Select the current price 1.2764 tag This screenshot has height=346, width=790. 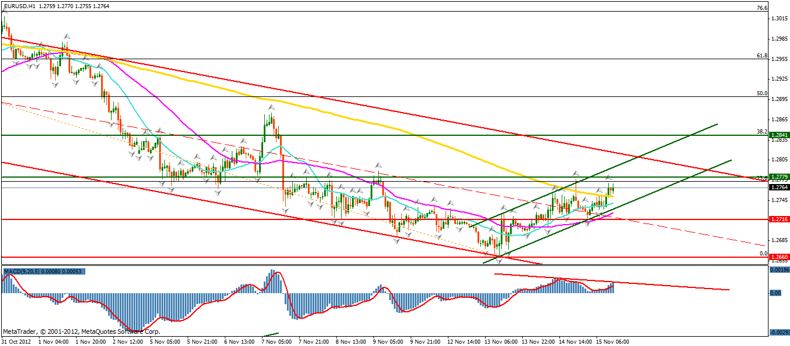click(x=778, y=188)
